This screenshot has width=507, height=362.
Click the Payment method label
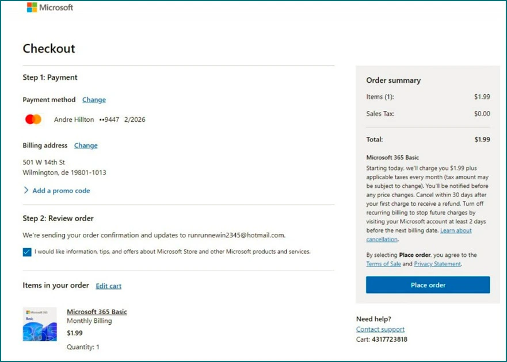pyautogui.click(x=49, y=100)
